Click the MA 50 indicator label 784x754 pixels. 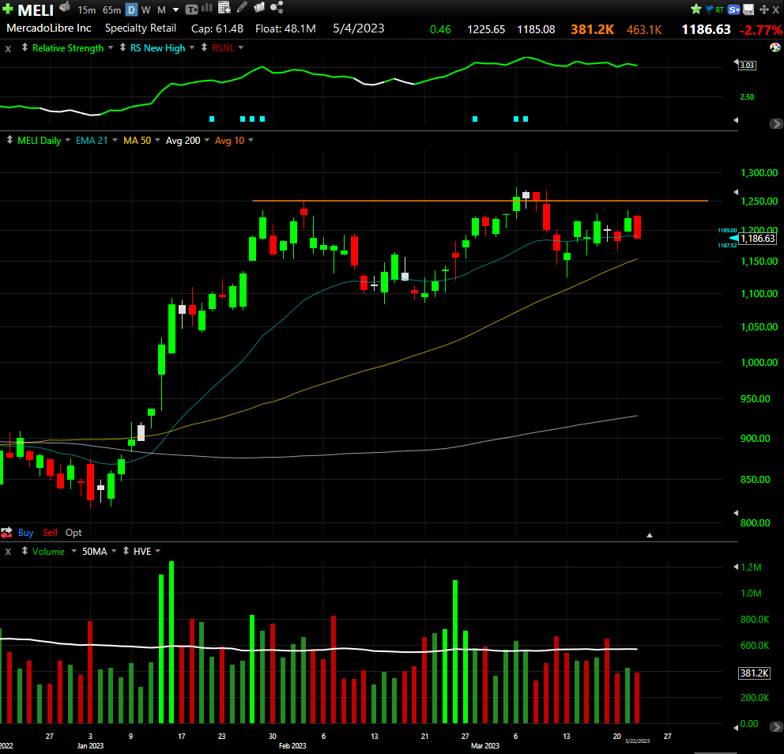[x=137, y=141]
